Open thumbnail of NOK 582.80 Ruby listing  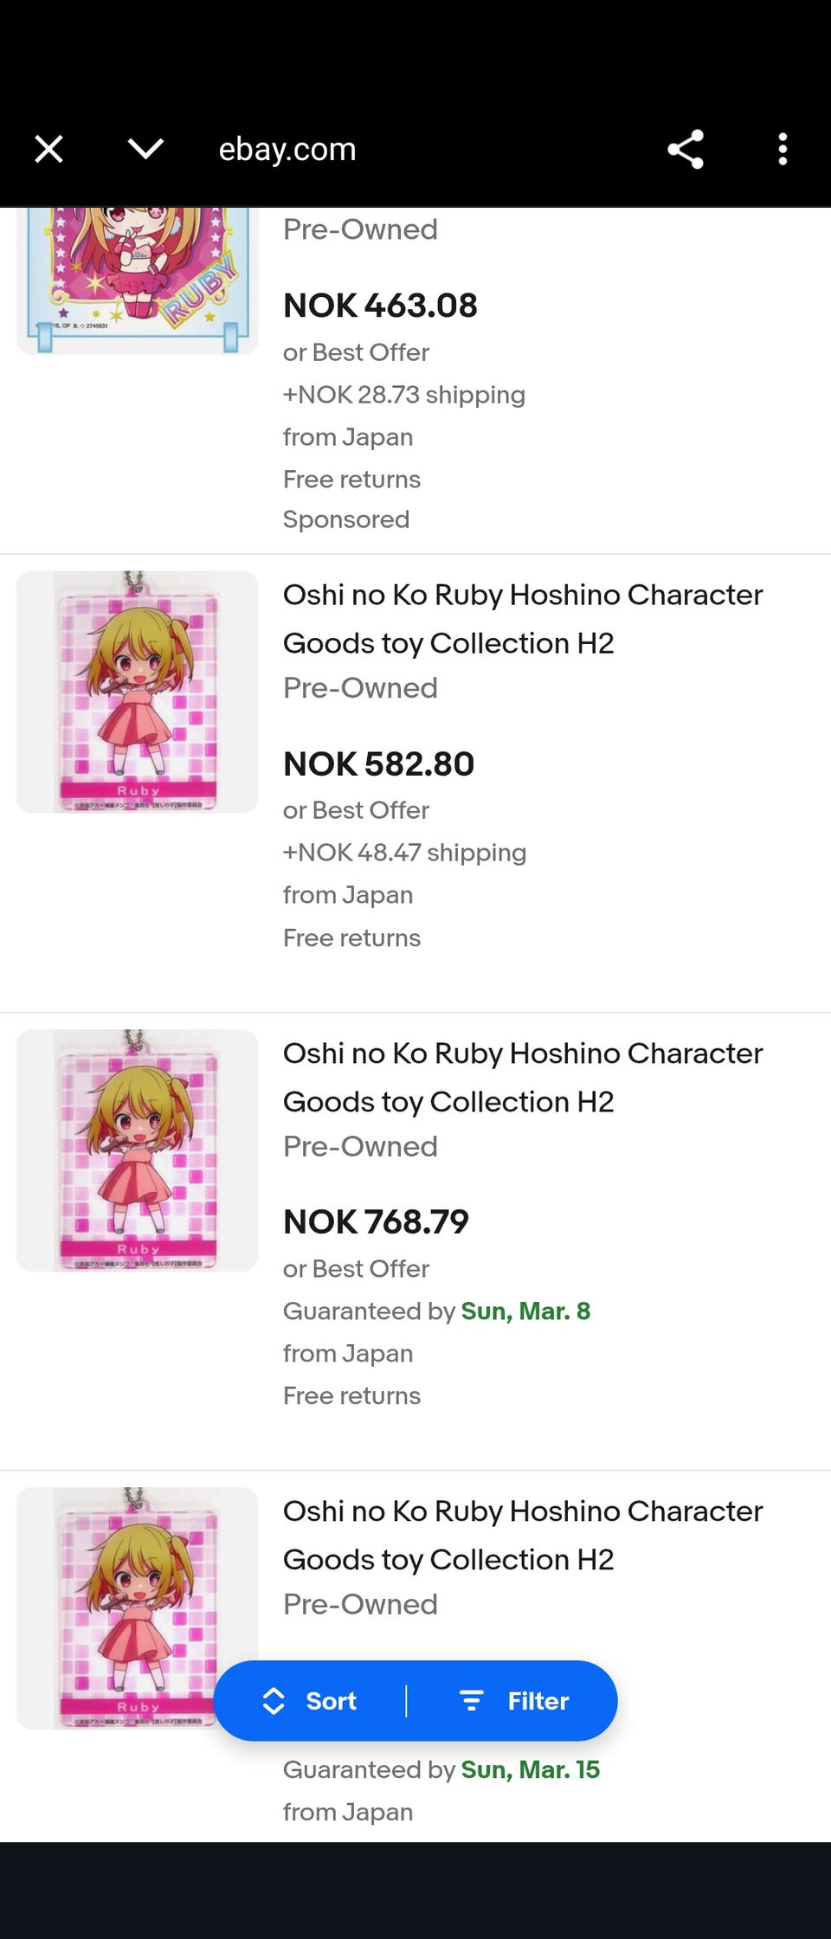coord(137,692)
